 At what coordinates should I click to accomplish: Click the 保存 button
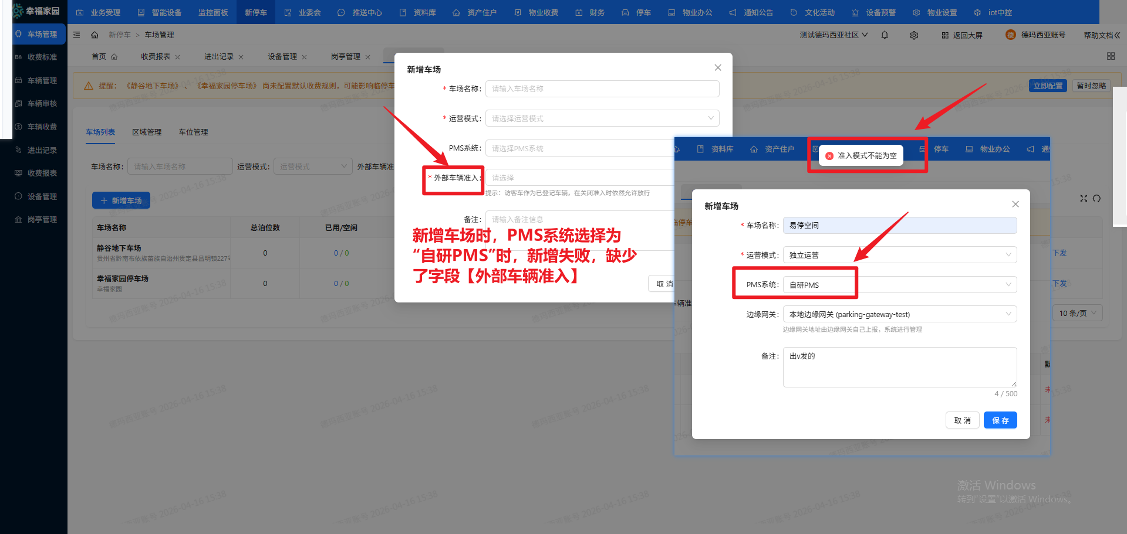[x=1000, y=420]
